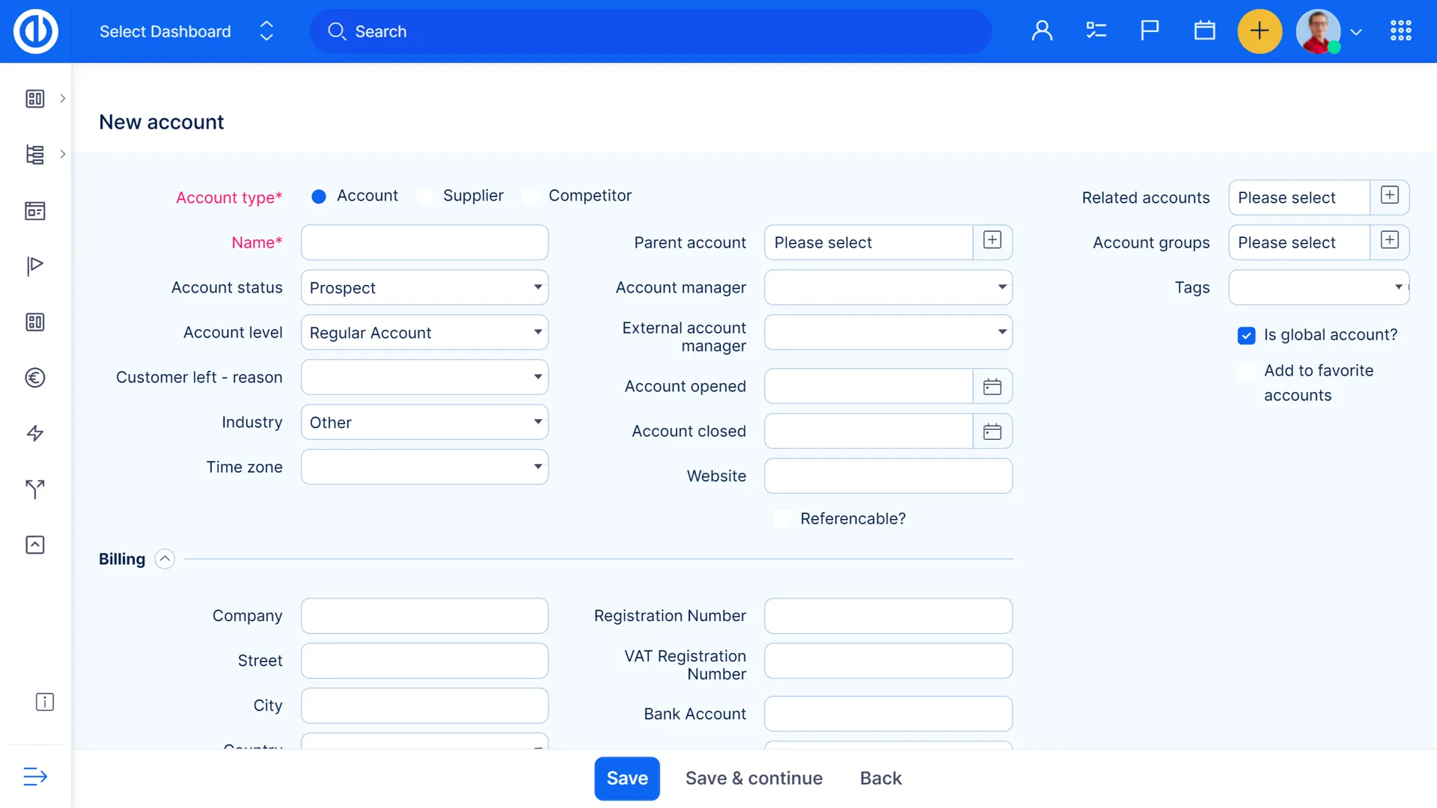
Task: Click plus icon next to Parent account
Action: pos(992,241)
